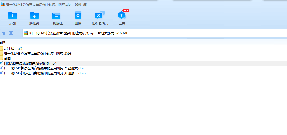This screenshot has width=287, height=135.
Task: Switch to icon view mode button
Action: 11,33
